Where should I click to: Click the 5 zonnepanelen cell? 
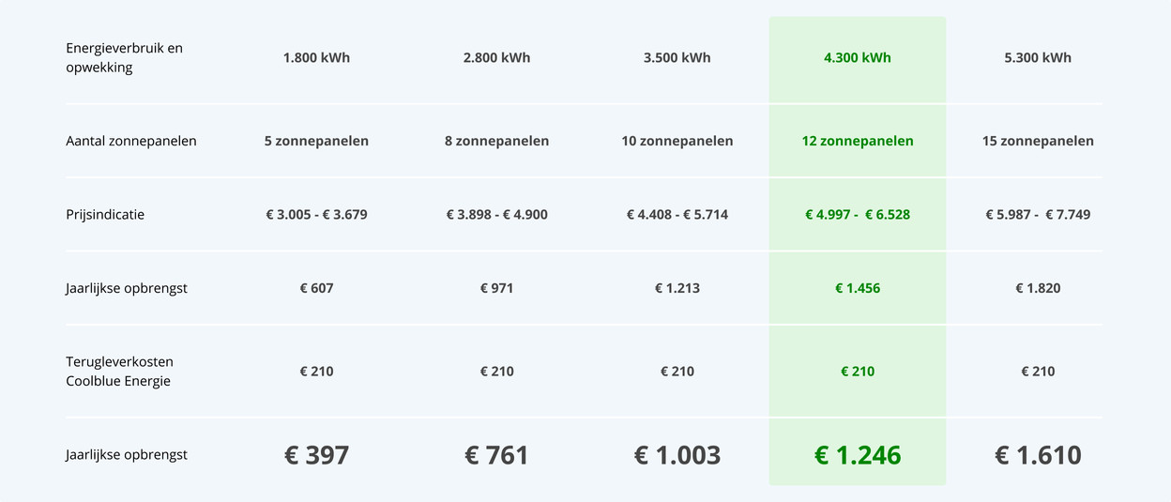pyautogui.click(x=316, y=142)
